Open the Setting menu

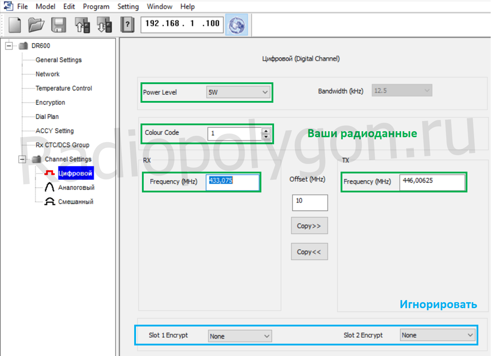pyautogui.click(x=128, y=6)
